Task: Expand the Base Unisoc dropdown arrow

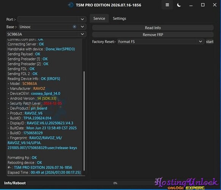Action: click(x=82, y=27)
